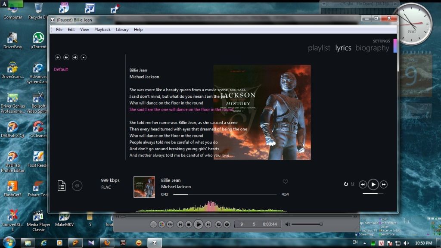Click the disc icon beside bitrate
The image size is (441, 248).
click(x=77, y=186)
